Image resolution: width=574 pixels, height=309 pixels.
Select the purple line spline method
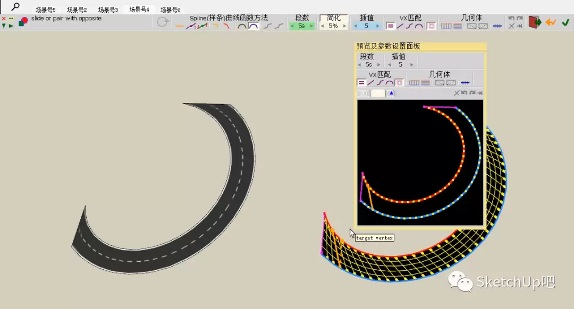[x=191, y=26]
